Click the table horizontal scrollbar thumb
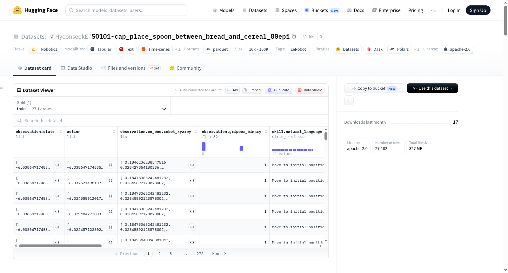Screen dimensions: 508x273 click(60, 246)
